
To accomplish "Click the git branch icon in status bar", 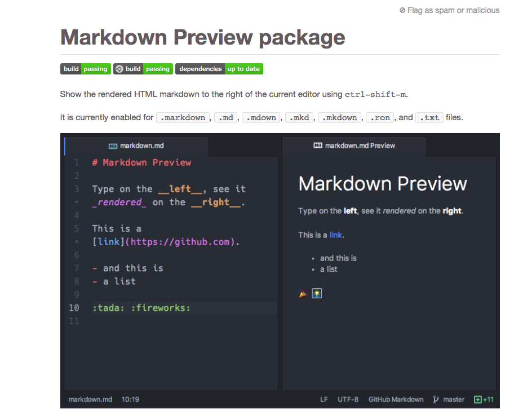I will [436, 399].
